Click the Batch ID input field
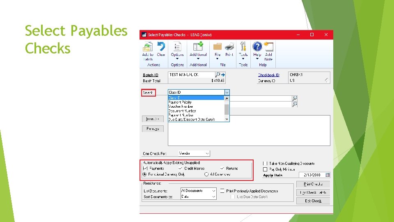 pos(192,75)
